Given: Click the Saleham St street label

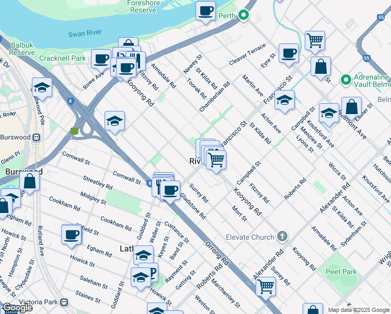Looking at the screenshot, I should point(94,282).
